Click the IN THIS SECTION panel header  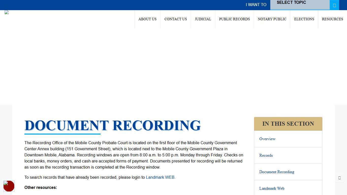(x=288, y=124)
